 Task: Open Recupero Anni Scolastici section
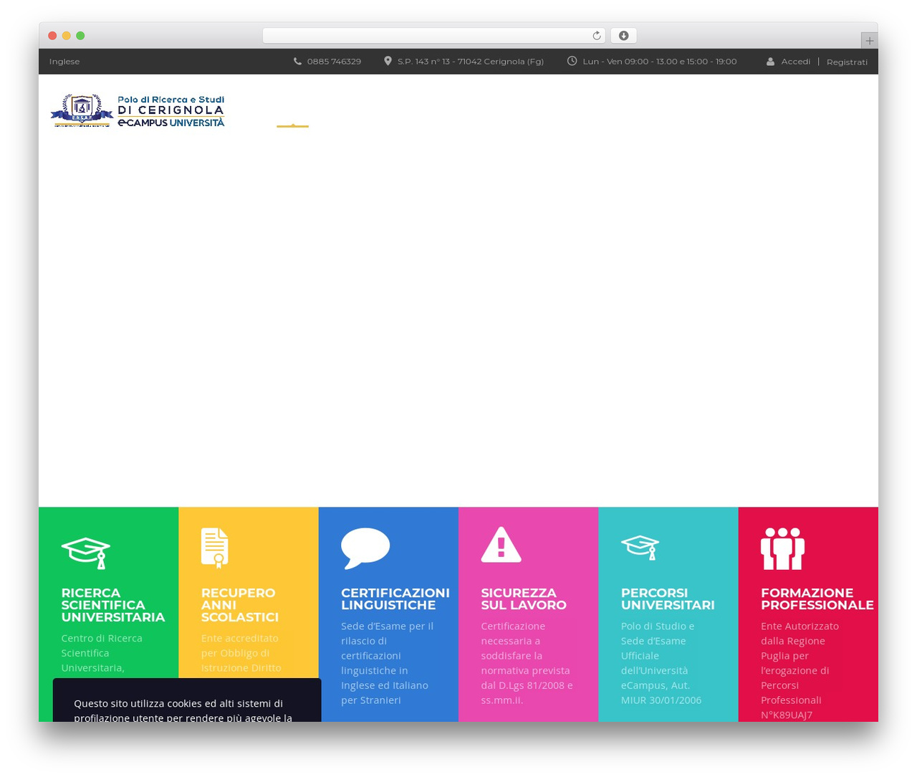point(239,605)
